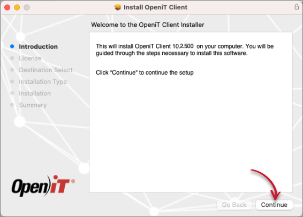Image resolution: width=303 pixels, height=217 pixels.
Task: Click the text "Click “Continue” to continue the setup"
Action: coord(145,73)
